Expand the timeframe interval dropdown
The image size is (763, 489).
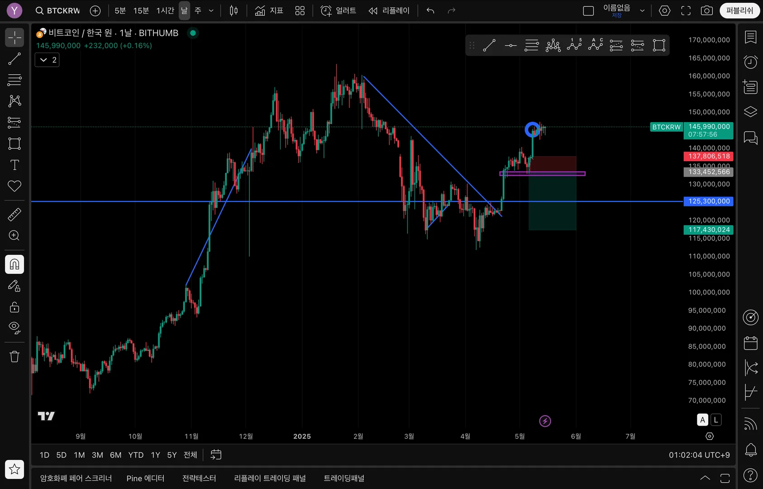tap(211, 10)
